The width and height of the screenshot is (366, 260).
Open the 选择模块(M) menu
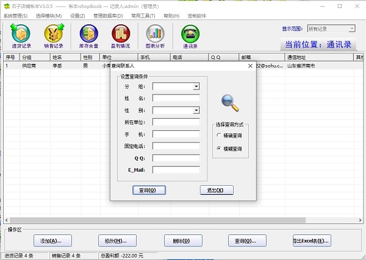(49, 16)
